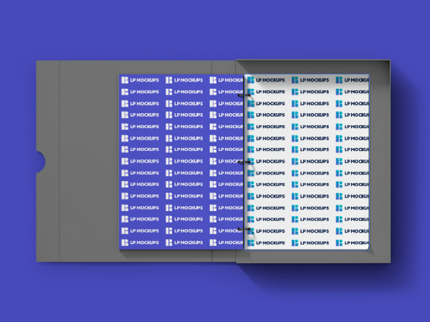Viewport: 430px width, 322px height.
Task: Click the top binder ring
Action: click(x=244, y=94)
